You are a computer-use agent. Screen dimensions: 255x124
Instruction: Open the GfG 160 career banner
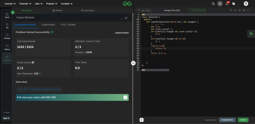tap(72, 97)
